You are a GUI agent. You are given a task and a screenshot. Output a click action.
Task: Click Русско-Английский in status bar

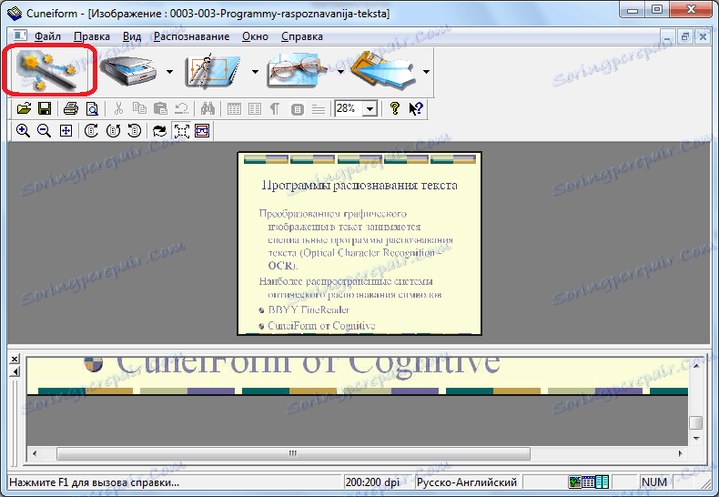467,482
